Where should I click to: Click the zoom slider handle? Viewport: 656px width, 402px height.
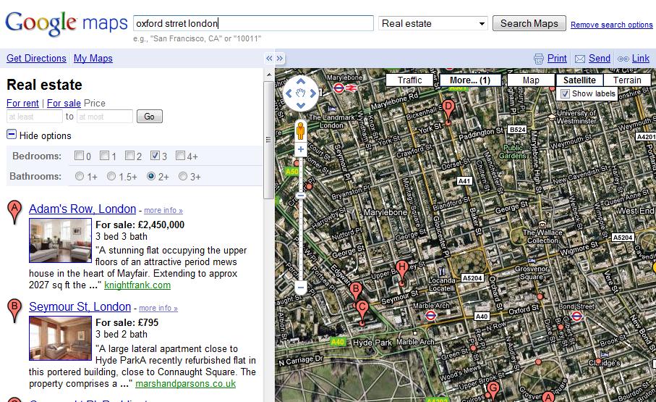pyautogui.click(x=301, y=196)
